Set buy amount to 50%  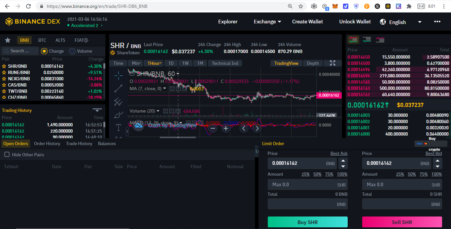click(x=318, y=174)
